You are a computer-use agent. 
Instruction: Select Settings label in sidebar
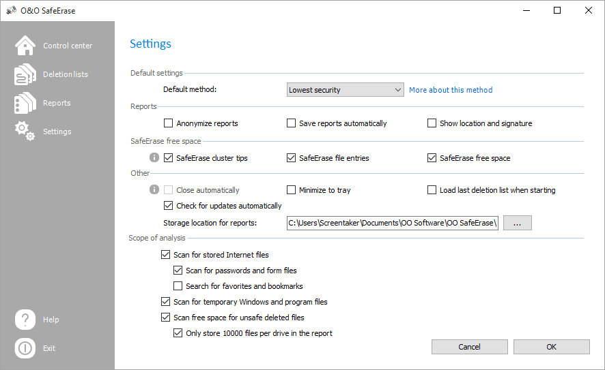coord(57,132)
